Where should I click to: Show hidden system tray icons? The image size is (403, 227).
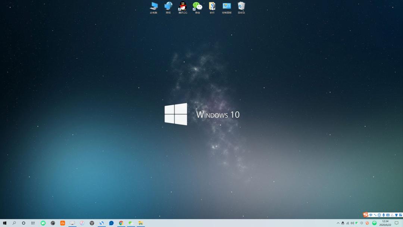click(338, 223)
